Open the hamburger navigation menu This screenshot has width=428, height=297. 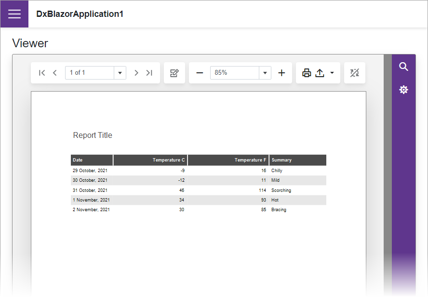pos(14,14)
